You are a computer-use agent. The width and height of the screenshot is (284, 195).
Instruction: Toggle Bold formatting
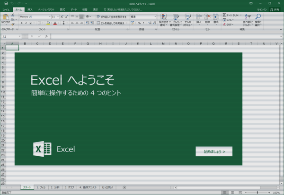[x=22, y=23]
